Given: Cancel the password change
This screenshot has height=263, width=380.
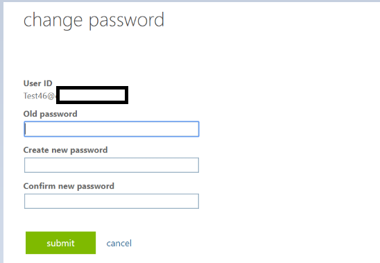Looking at the screenshot, I should tap(119, 243).
